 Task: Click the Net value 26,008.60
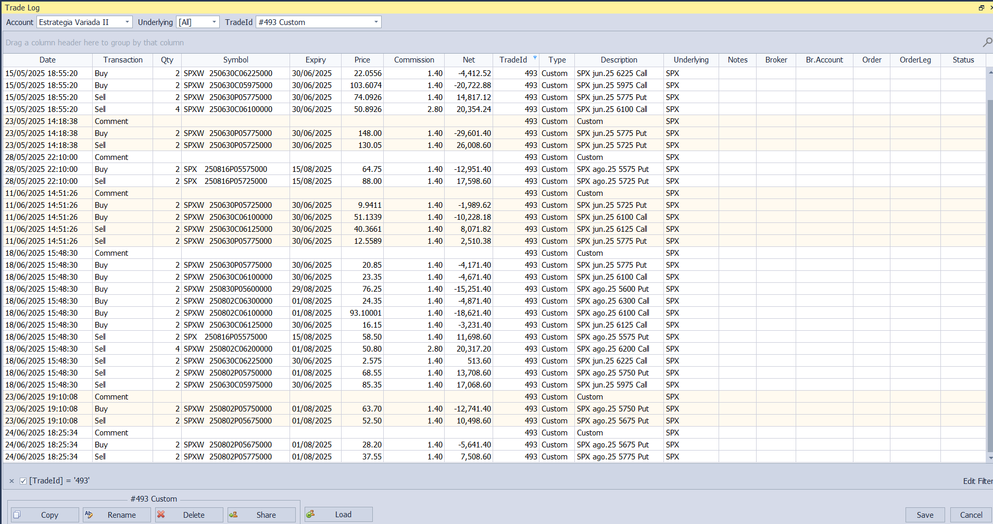pos(469,145)
